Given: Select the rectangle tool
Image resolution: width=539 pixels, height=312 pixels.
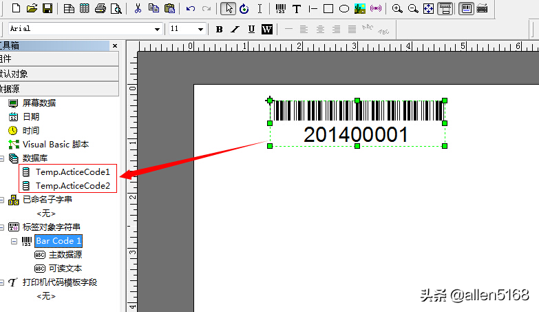Looking at the screenshot, I should 328,8.
